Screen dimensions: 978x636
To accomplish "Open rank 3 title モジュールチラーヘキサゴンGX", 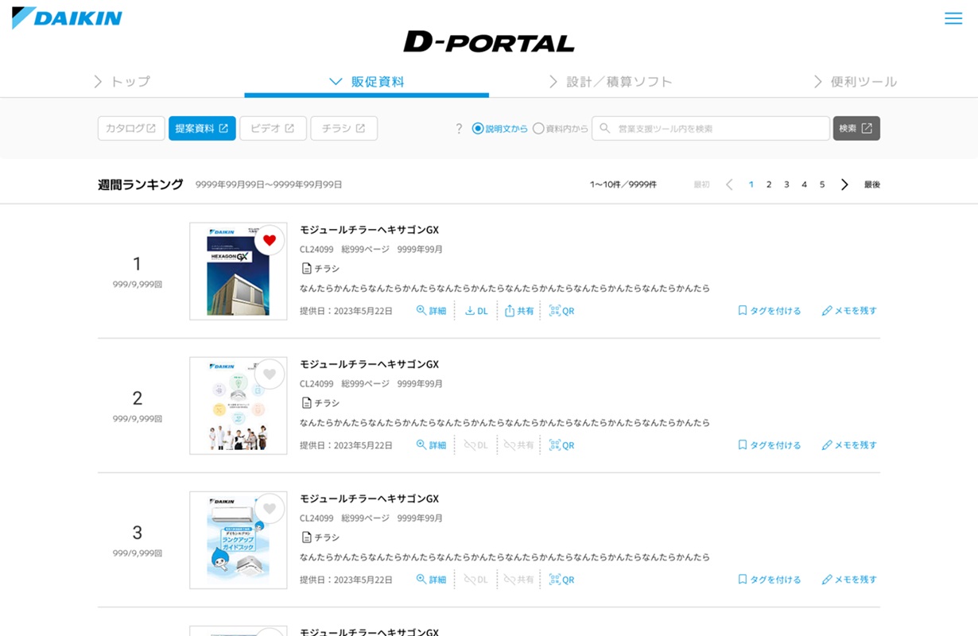I will click(369, 498).
